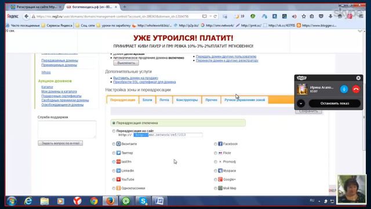Open the Переадресация tab

122,100
